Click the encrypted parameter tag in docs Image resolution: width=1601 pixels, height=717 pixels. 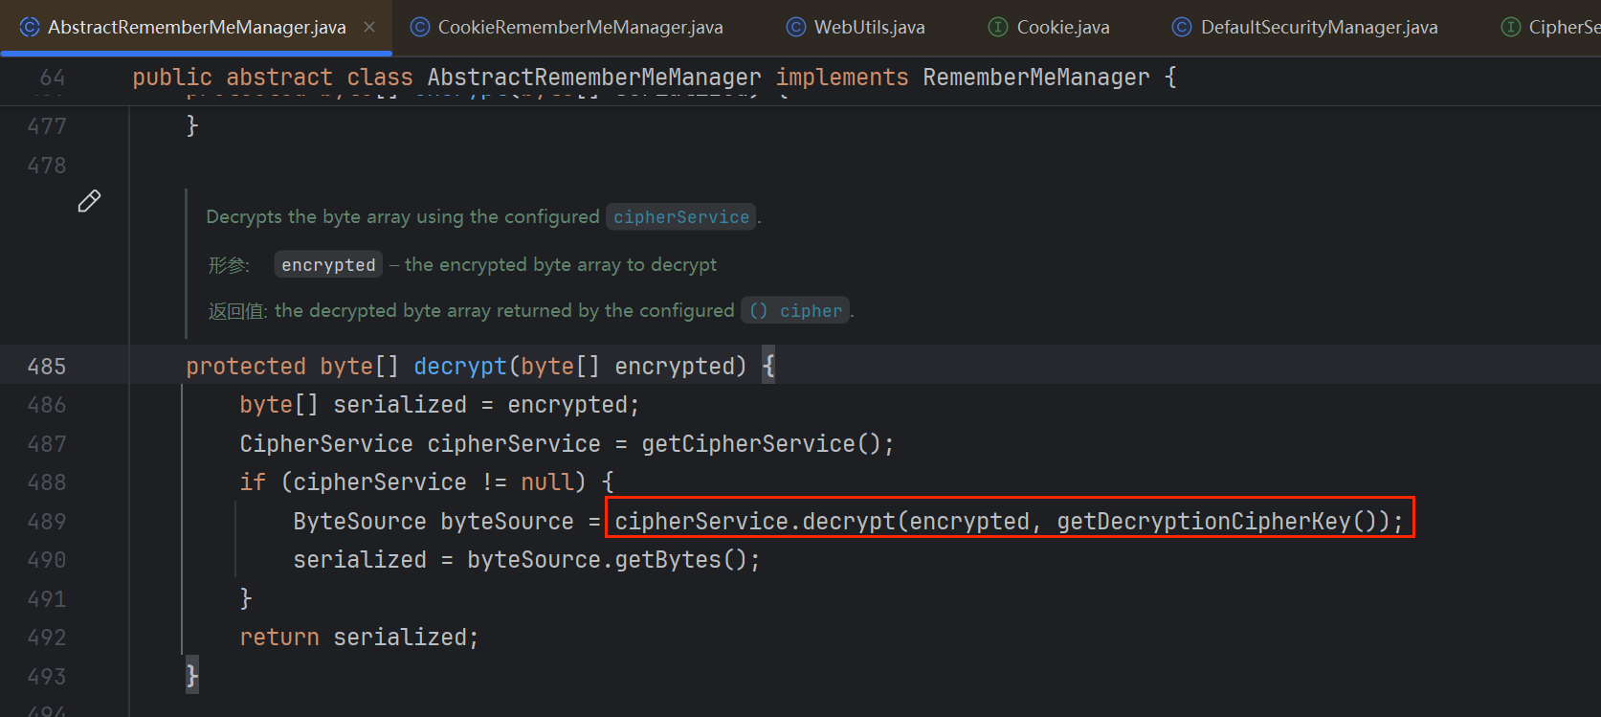click(x=328, y=265)
